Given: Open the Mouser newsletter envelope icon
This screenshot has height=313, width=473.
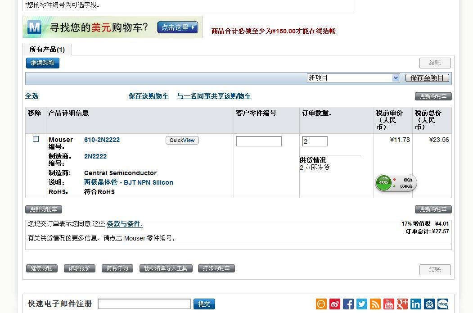Looking at the screenshot, I should [x=429, y=304].
